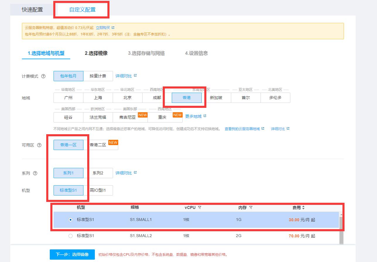Choose 香港二区 availability zone
The image size is (377, 262).
[x=98, y=145]
